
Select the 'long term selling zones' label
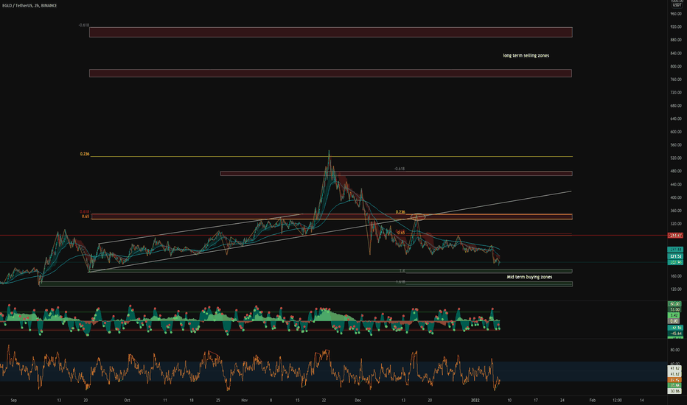pyautogui.click(x=526, y=56)
